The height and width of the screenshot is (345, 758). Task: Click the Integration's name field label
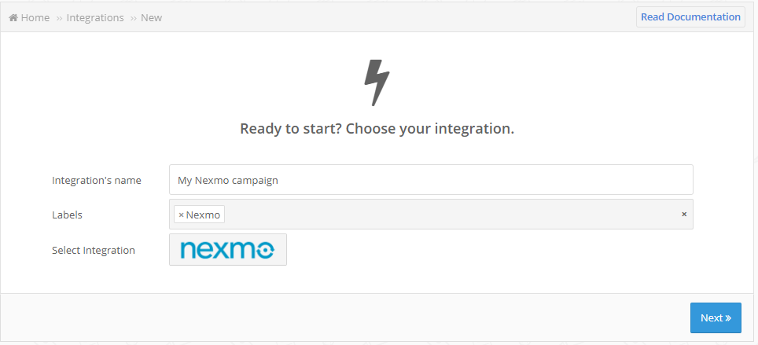coord(97,180)
